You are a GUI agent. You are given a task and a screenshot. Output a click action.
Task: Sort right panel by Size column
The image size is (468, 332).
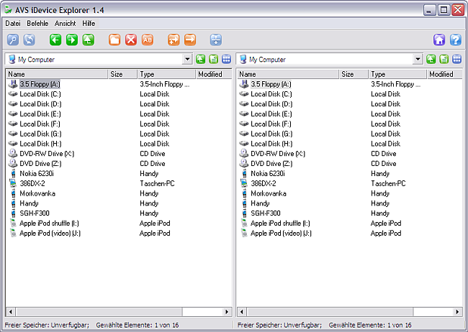(354, 74)
